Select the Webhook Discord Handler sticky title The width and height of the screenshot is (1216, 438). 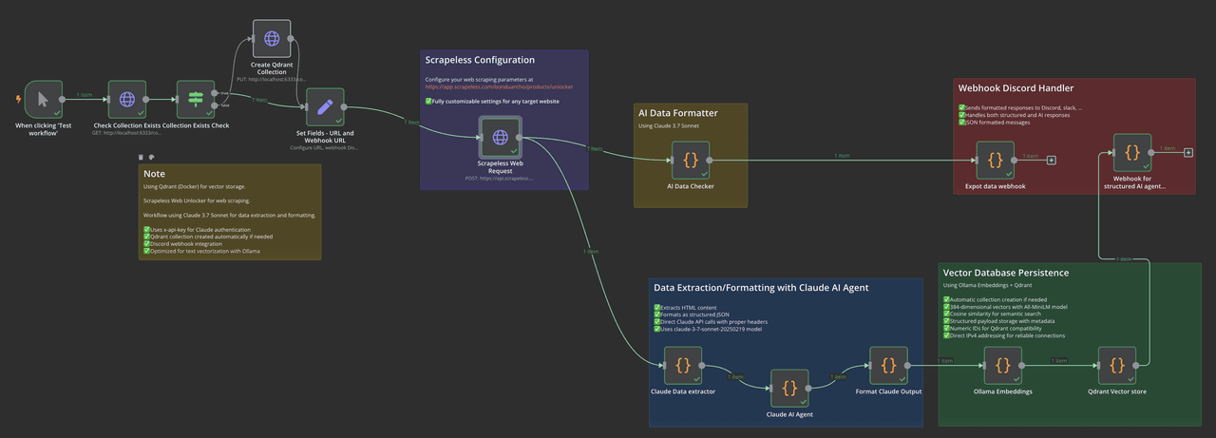pyautogui.click(x=1016, y=88)
